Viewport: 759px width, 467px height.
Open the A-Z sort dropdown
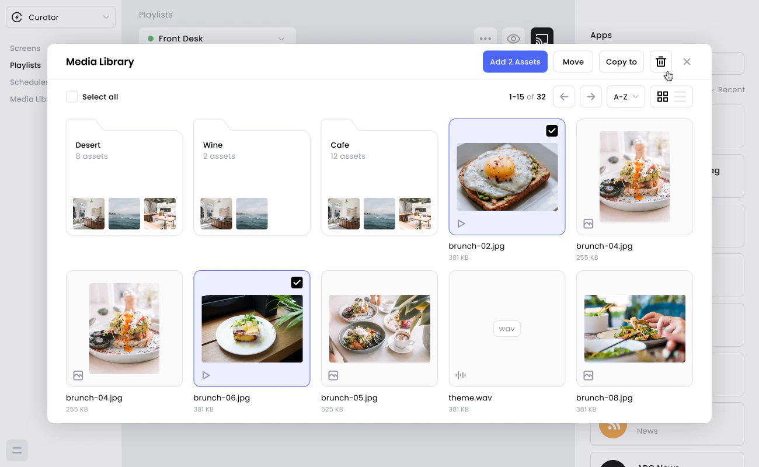click(626, 97)
